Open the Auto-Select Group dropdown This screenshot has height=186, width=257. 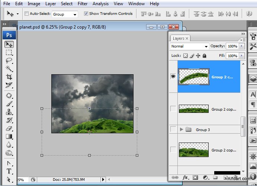[x=65, y=14]
